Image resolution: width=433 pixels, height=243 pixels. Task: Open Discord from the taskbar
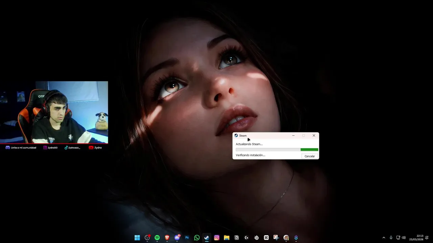(177, 238)
